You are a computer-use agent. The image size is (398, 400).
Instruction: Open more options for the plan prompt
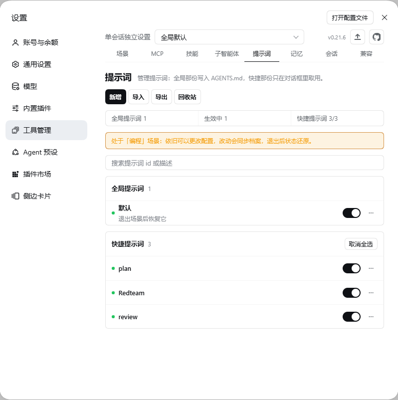371,268
